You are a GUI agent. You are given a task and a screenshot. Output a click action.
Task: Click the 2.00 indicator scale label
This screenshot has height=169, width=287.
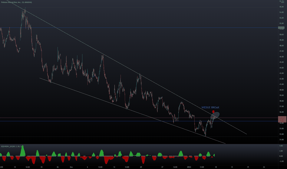pyautogui.click(x=281, y=151)
